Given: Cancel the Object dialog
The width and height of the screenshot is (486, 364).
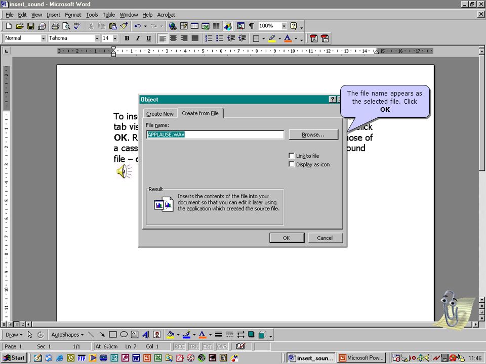Looking at the screenshot, I should click(325, 238).
